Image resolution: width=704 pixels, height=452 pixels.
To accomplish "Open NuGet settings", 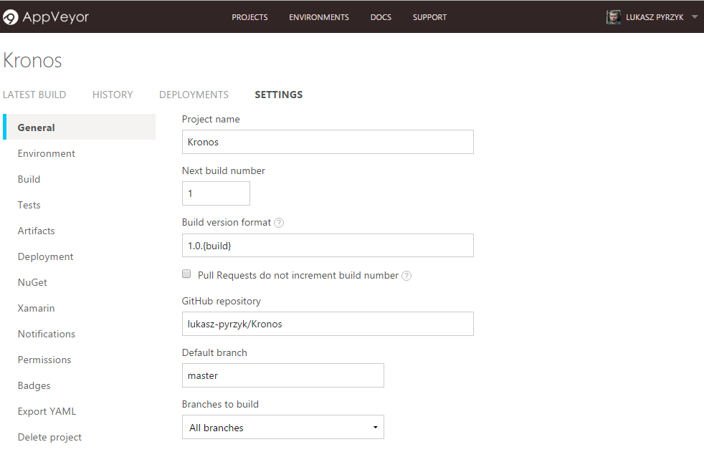I will coord(32,282).
